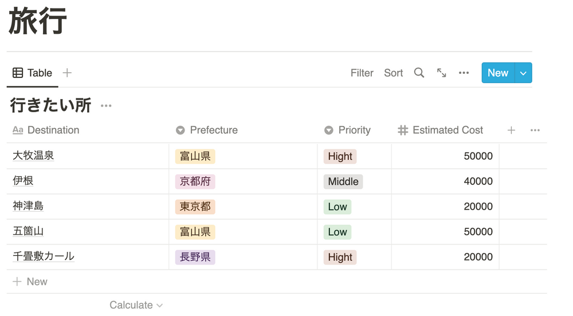Open the toolbar three-dots options menu
The width and height of the screenshot is (573, 316).
(464, 73)
